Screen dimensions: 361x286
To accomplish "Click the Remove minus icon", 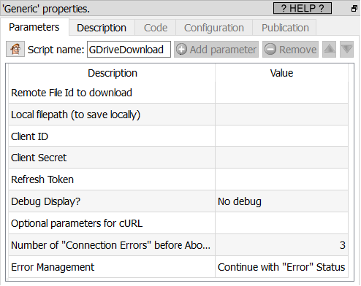I will pos(270,50).
